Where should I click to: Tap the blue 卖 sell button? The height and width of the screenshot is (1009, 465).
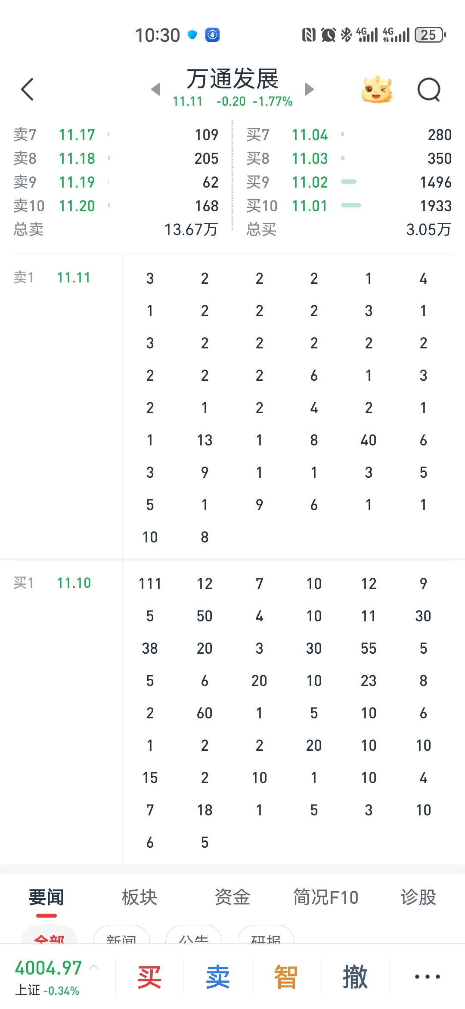pyautogui.click(x=218, y=977)
